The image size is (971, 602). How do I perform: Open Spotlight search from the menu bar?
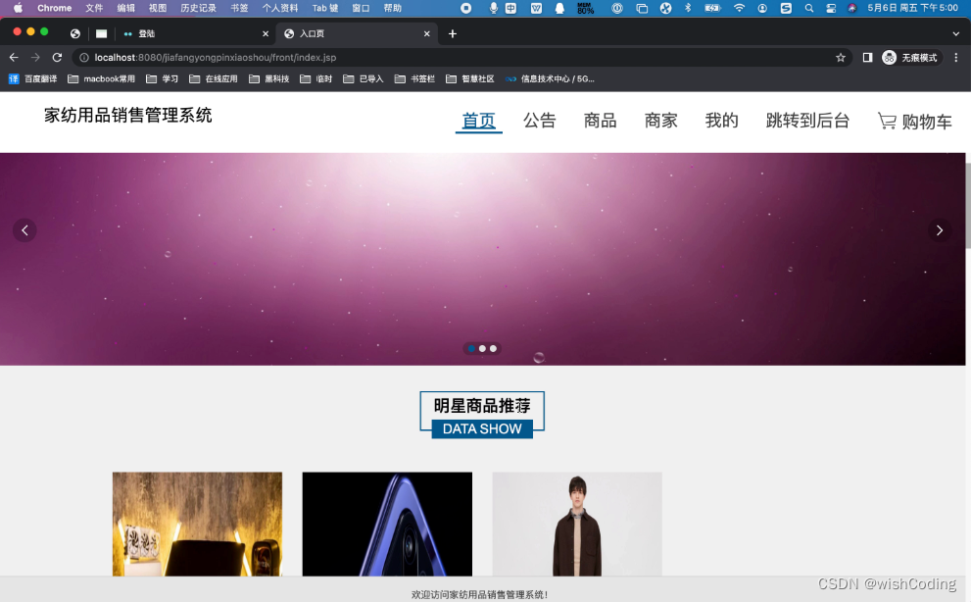point(808,8)
